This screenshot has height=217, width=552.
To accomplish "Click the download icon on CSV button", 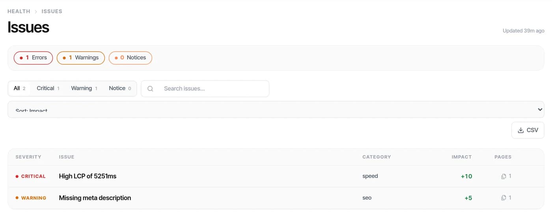I will pyautogui.click(x=520, y=130).
